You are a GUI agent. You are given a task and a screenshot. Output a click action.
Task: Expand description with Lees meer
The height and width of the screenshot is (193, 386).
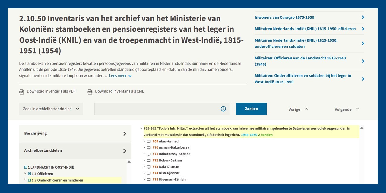click(120, 76)
